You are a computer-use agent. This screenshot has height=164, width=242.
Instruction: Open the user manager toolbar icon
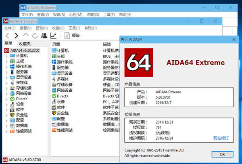(x=44, y=36)
